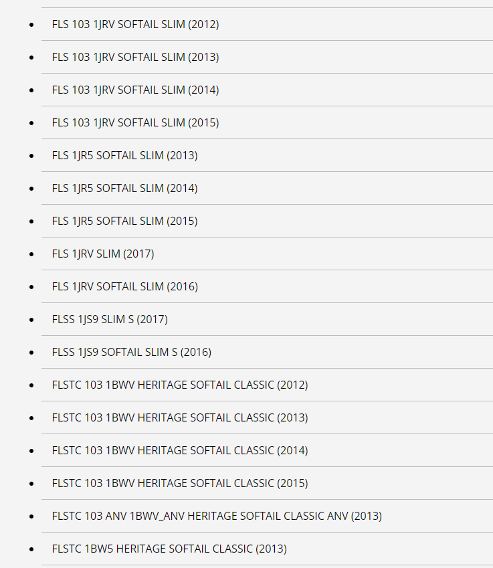
Task: Select FLSTC 103 ANV 1BWV_ANV Heritage Classic (2013)
Action: [x=217, y=516]
